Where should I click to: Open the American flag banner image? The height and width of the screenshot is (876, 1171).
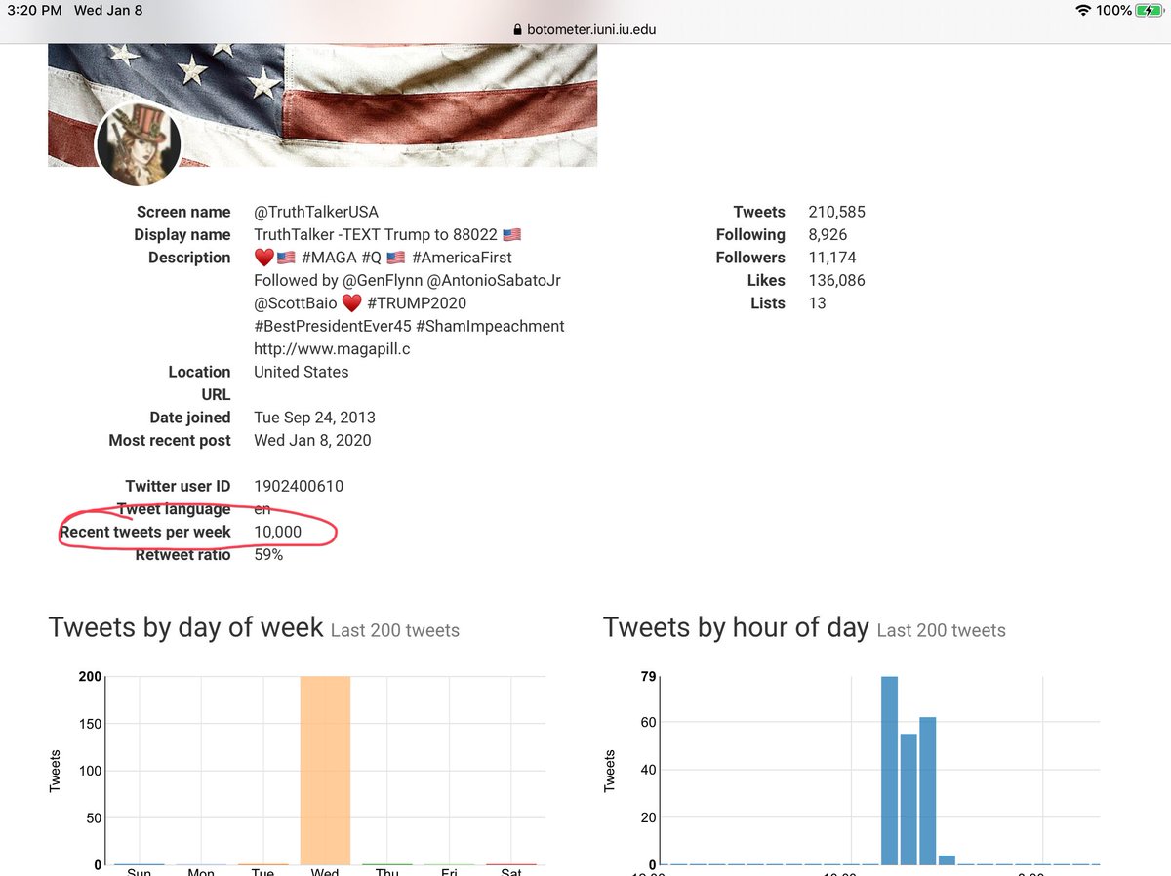coord(322,104)
